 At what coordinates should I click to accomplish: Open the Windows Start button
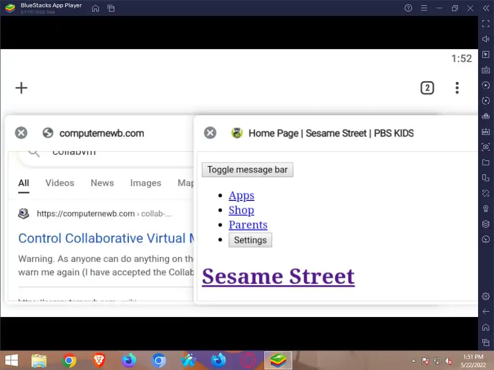coord(12,360)
